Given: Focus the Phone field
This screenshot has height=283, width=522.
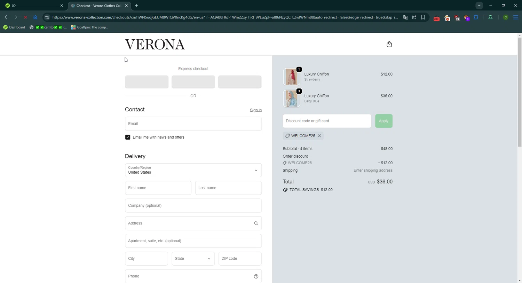Looking at the screenshot, I should (193, 276).
